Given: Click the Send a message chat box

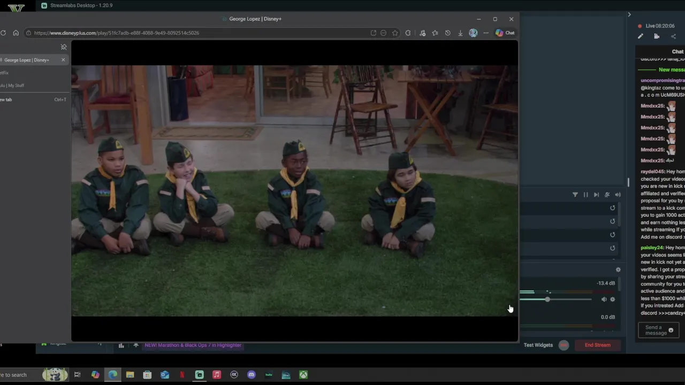Looking at the screenshot, I should tap(658, 330).
